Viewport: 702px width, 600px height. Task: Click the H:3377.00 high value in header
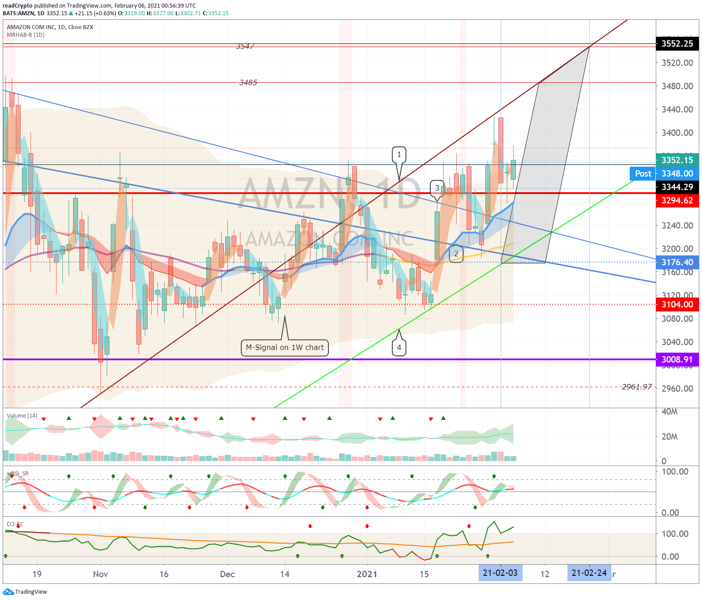click(160, 13)
